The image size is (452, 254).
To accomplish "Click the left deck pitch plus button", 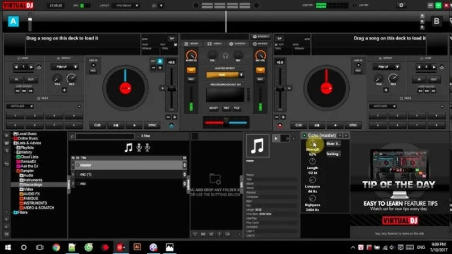I will [x=175, y=117].
